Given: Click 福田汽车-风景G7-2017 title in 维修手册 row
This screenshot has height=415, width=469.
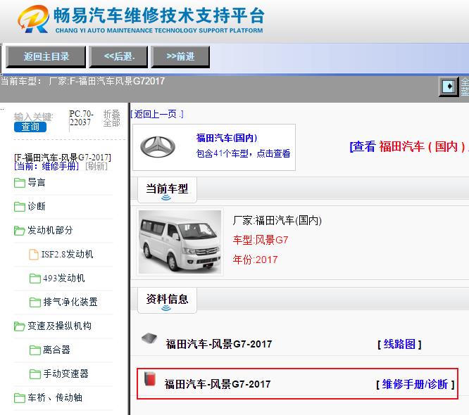Looking at the screenshot, I should [x=218, y=384].
